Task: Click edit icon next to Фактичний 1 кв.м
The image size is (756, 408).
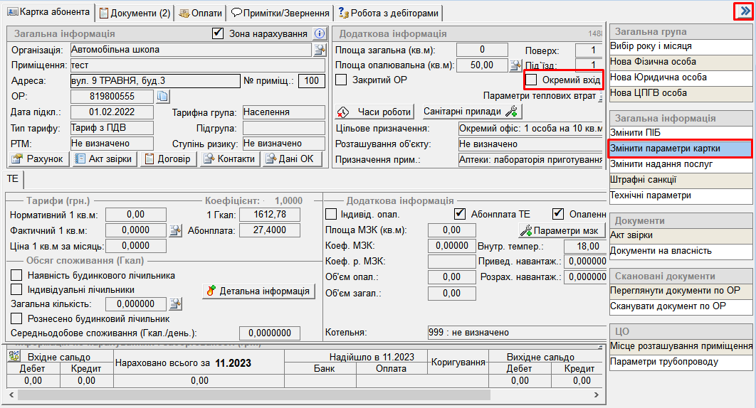Action: coord(175,230)
